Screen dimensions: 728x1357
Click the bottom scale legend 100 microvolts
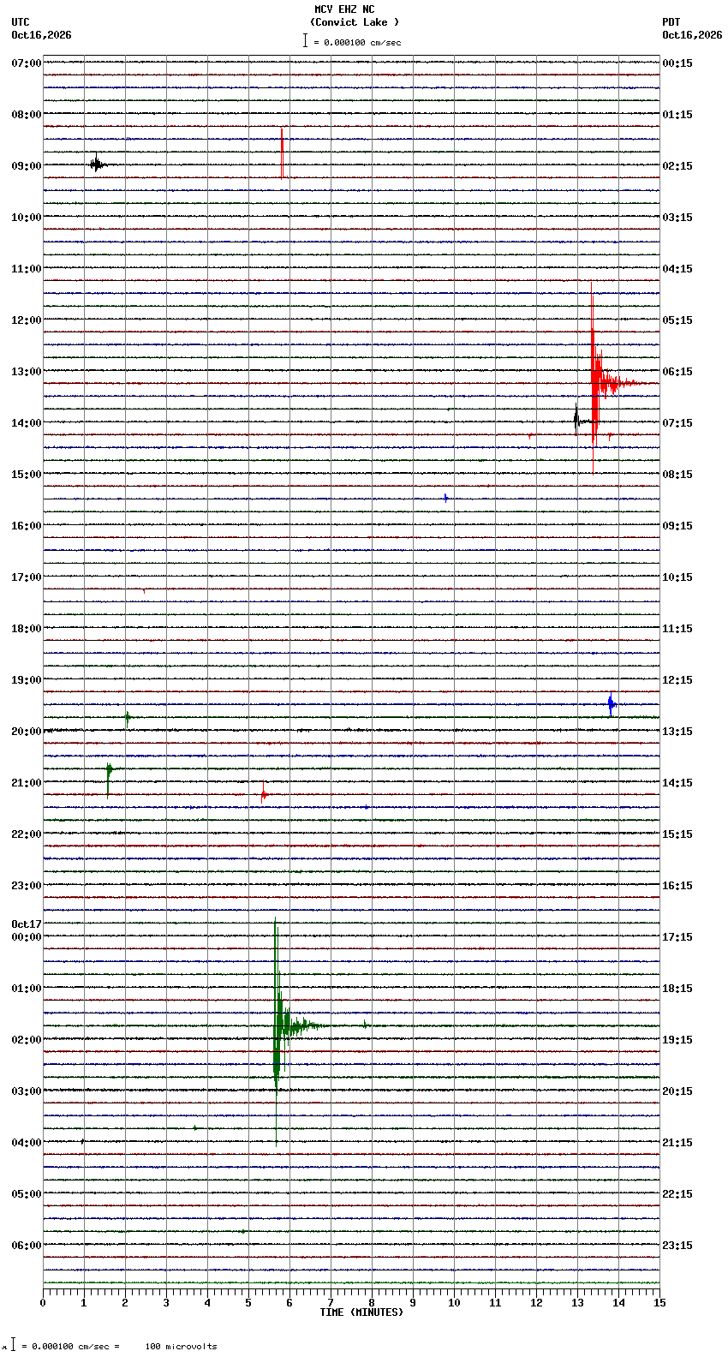181,1347
